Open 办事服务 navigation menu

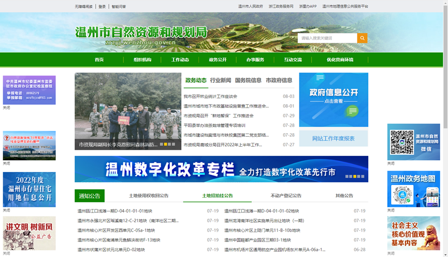[x=255, y=60]
